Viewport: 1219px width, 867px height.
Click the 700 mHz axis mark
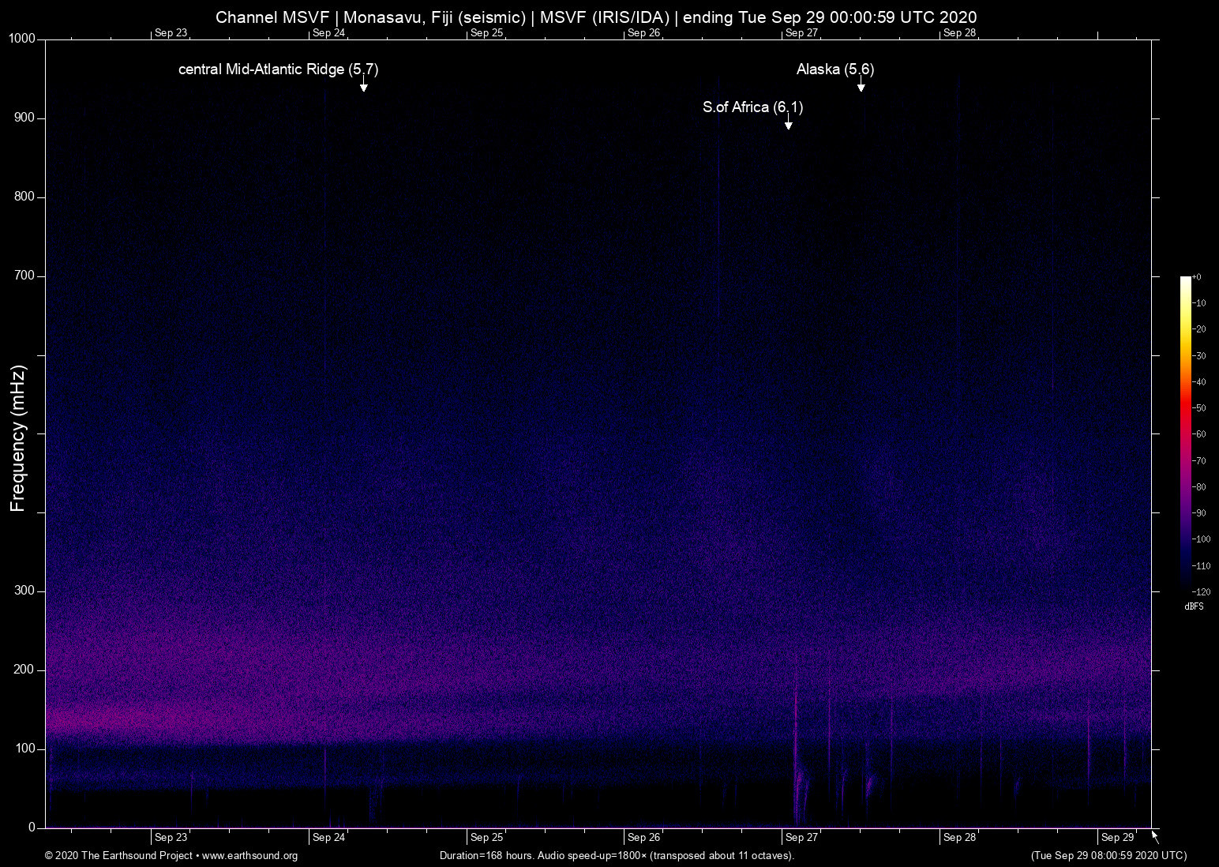24,275
